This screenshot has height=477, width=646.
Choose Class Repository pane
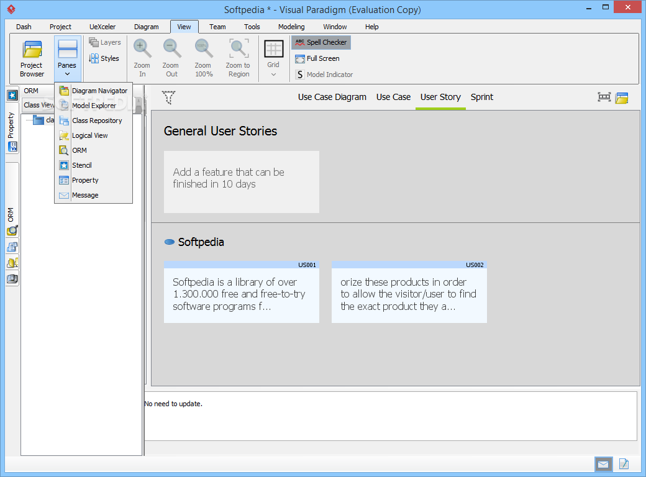(x=94, y=120)
